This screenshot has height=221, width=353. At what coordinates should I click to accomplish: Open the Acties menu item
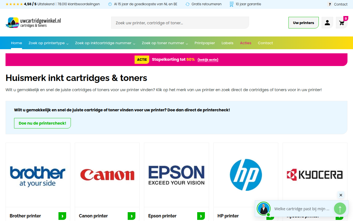[245, 43]
